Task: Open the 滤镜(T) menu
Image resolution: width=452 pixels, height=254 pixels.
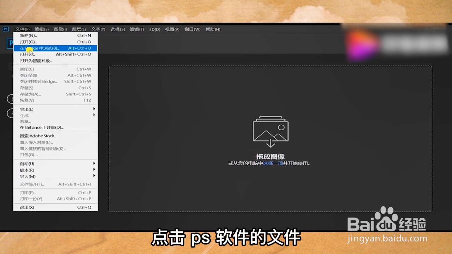Action: (137, 29)
